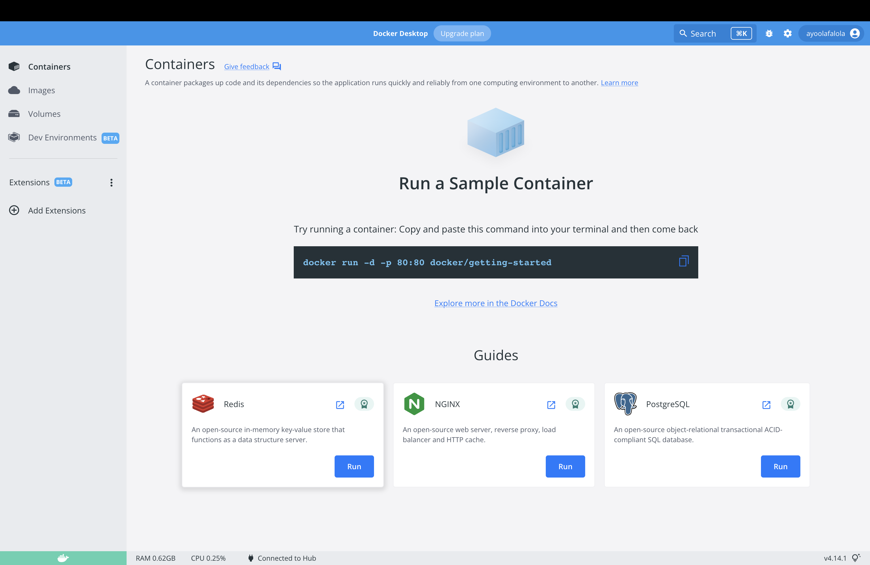Click the Connected to Hub status
Screen dimensions: 870x565
pyautogui.click(x=287, y=558)
